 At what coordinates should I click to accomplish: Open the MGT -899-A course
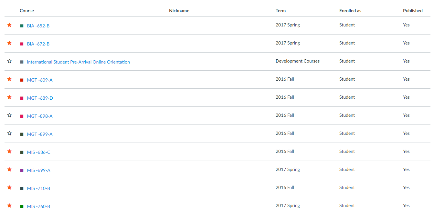pos(40,134)
